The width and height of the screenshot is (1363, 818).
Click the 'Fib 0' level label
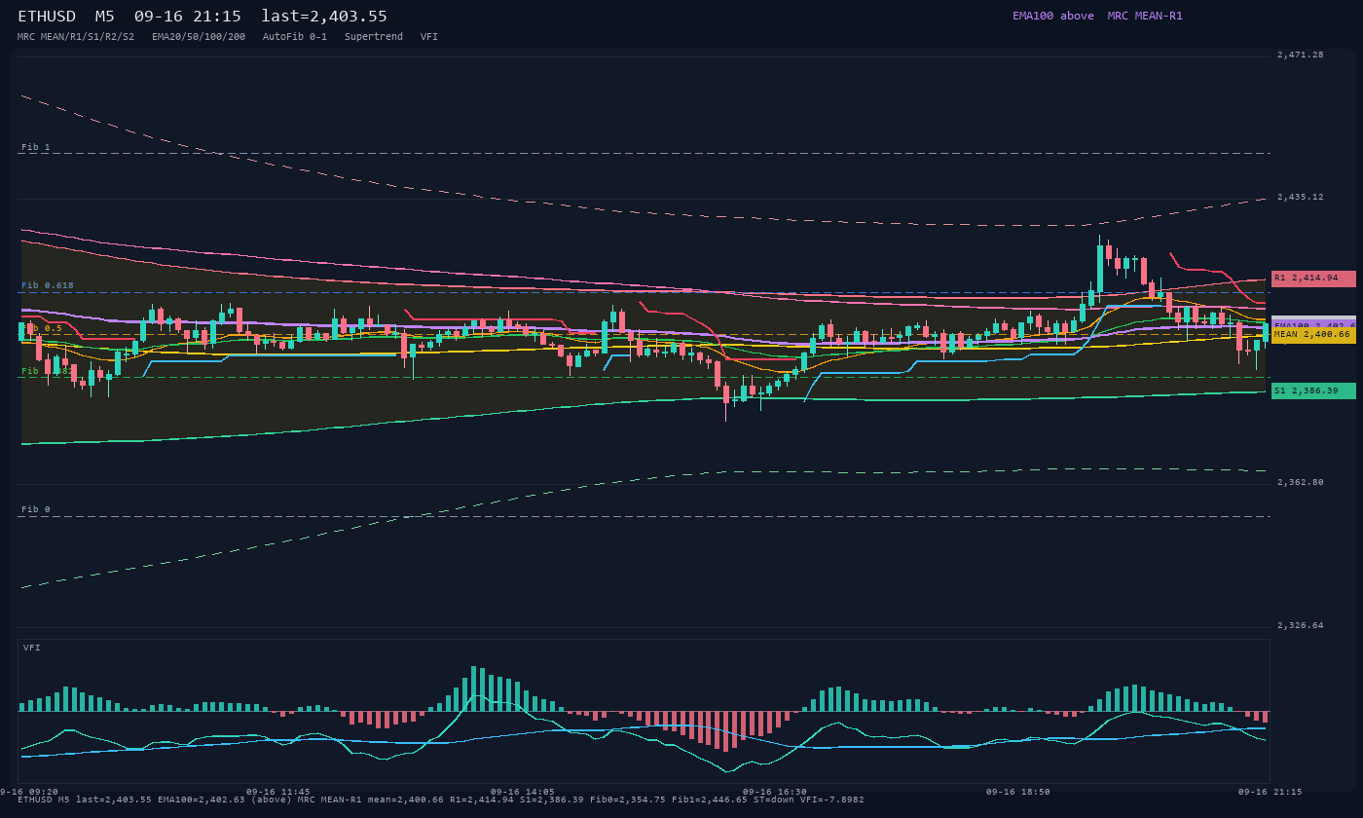[36, 509]
